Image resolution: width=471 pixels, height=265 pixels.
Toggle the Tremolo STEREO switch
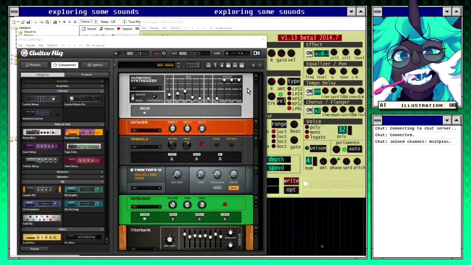tap(231, 144)
